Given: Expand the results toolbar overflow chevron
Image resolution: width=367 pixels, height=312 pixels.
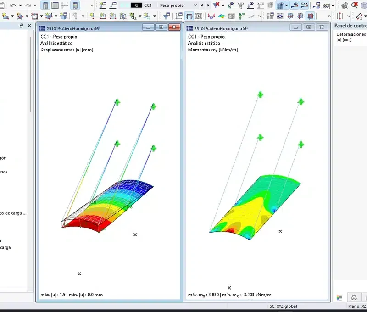Looking at the screenshot, I should [259, 17].
